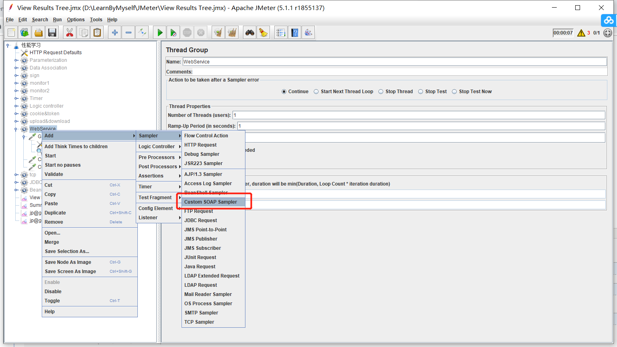Click Validate in the context menu

pos(90,174)
